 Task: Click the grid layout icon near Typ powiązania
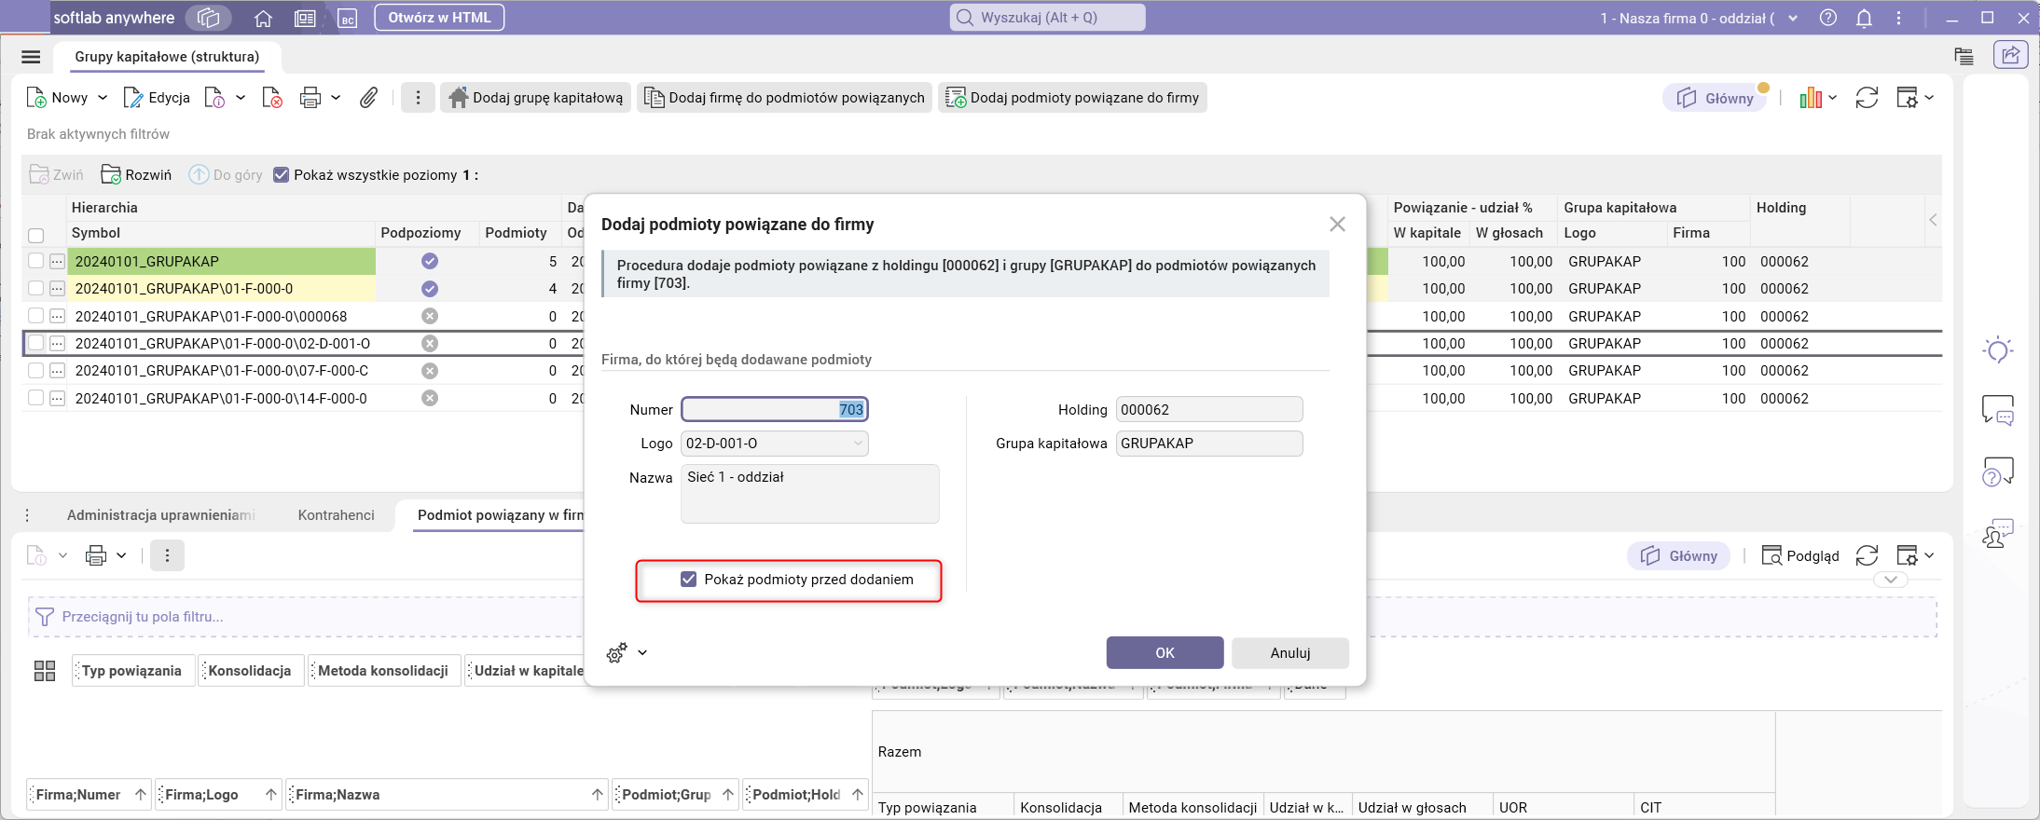pos(45,671)
